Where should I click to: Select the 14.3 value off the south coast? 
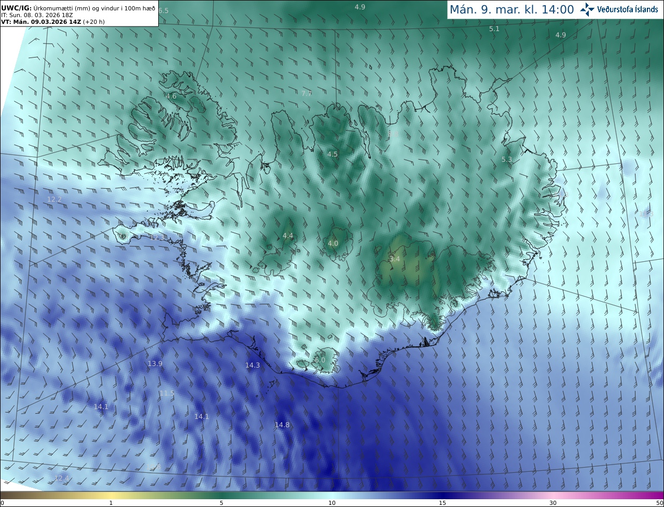pos(253,365)
